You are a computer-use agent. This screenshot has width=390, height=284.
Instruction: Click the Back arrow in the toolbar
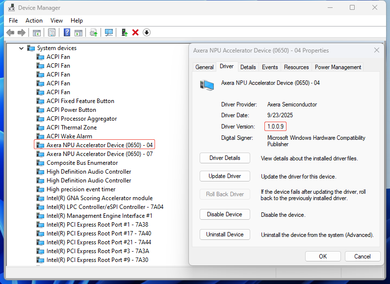coord(10,32)
